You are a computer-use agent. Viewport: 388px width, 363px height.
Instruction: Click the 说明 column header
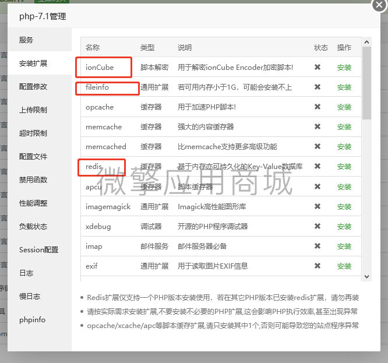coord(185,47)
